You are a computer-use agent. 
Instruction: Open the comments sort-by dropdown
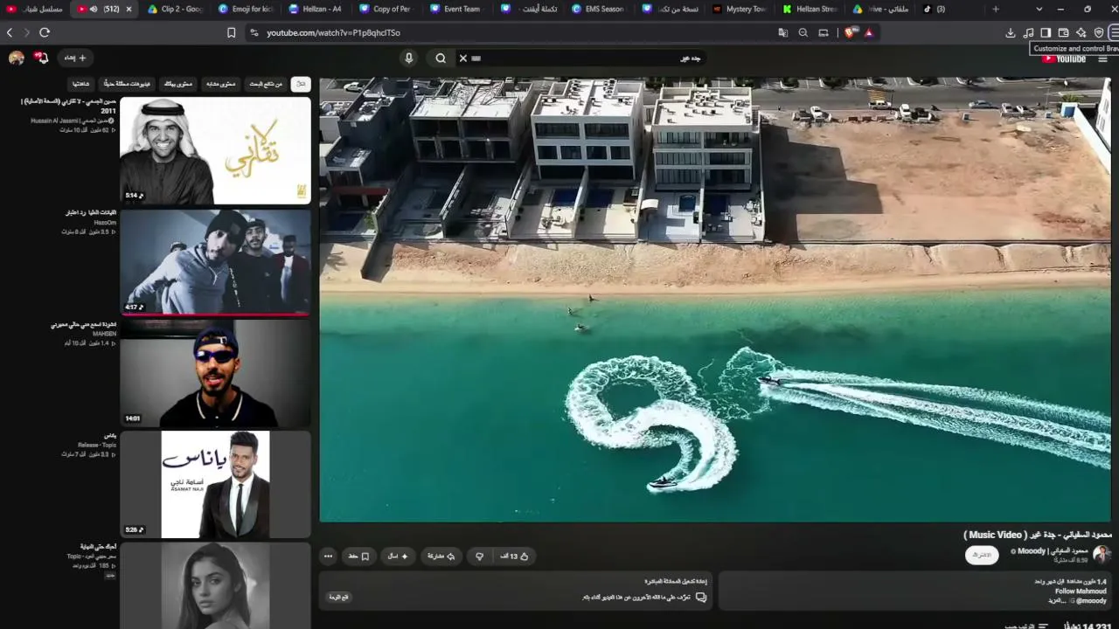pyautogui.click(x=1025, y=626)
